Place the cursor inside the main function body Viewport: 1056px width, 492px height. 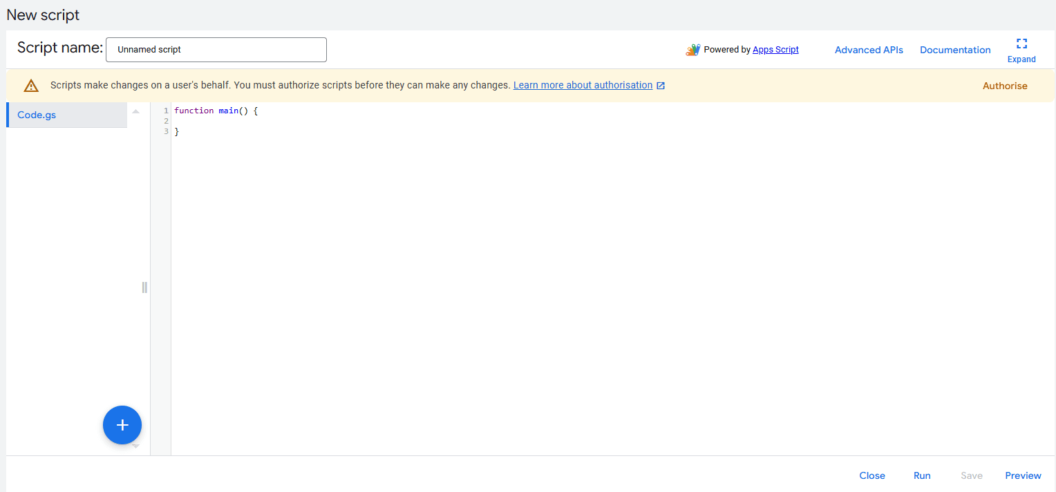click(207, 120)
